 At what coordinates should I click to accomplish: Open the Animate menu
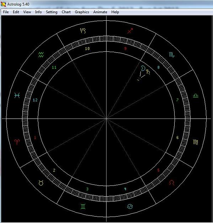tap(100, 12)
